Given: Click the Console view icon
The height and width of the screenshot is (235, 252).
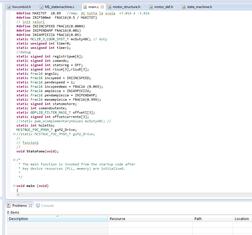Looking at the screenshot, I should 38,206.
